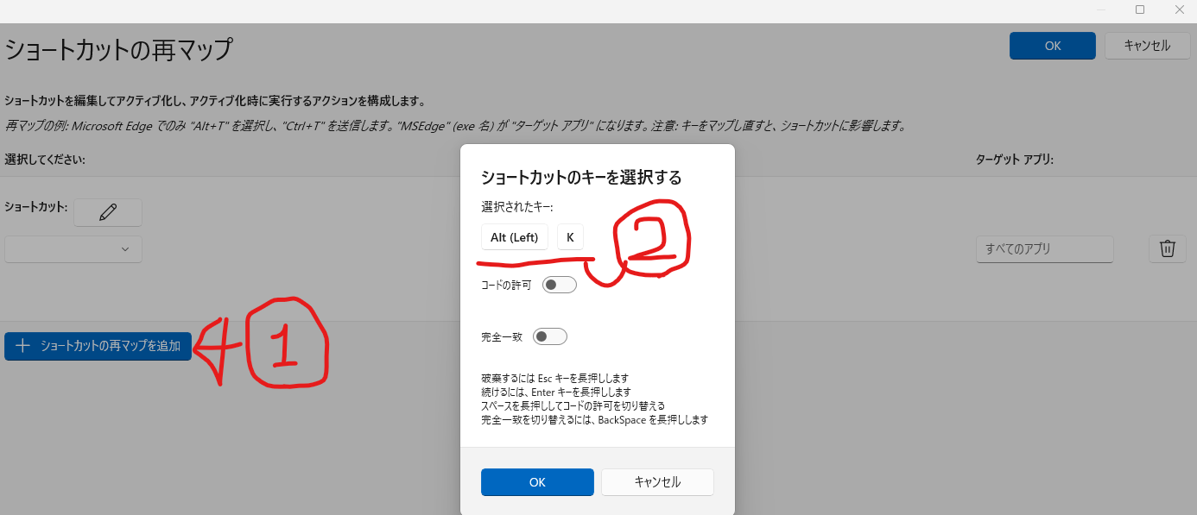Click inside the すべてのアプリ target app field
This screenshot has width=1197, height=515.
[x=1044, y=248]
